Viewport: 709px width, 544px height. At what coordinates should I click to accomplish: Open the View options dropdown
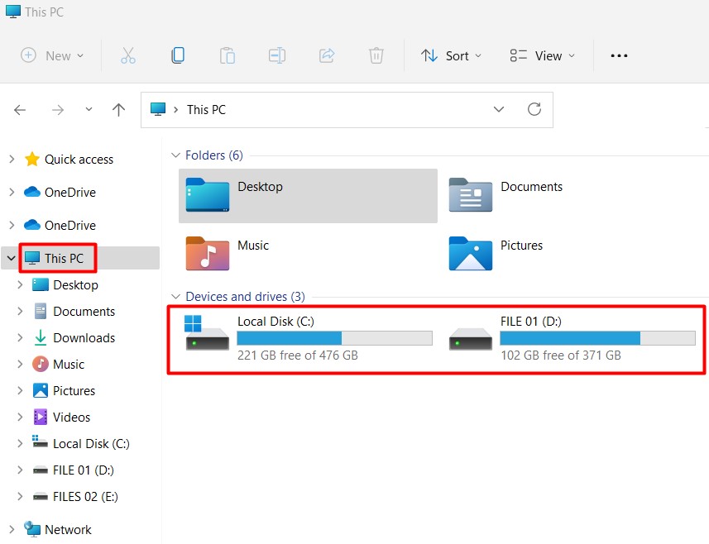[x=543, y=55]
